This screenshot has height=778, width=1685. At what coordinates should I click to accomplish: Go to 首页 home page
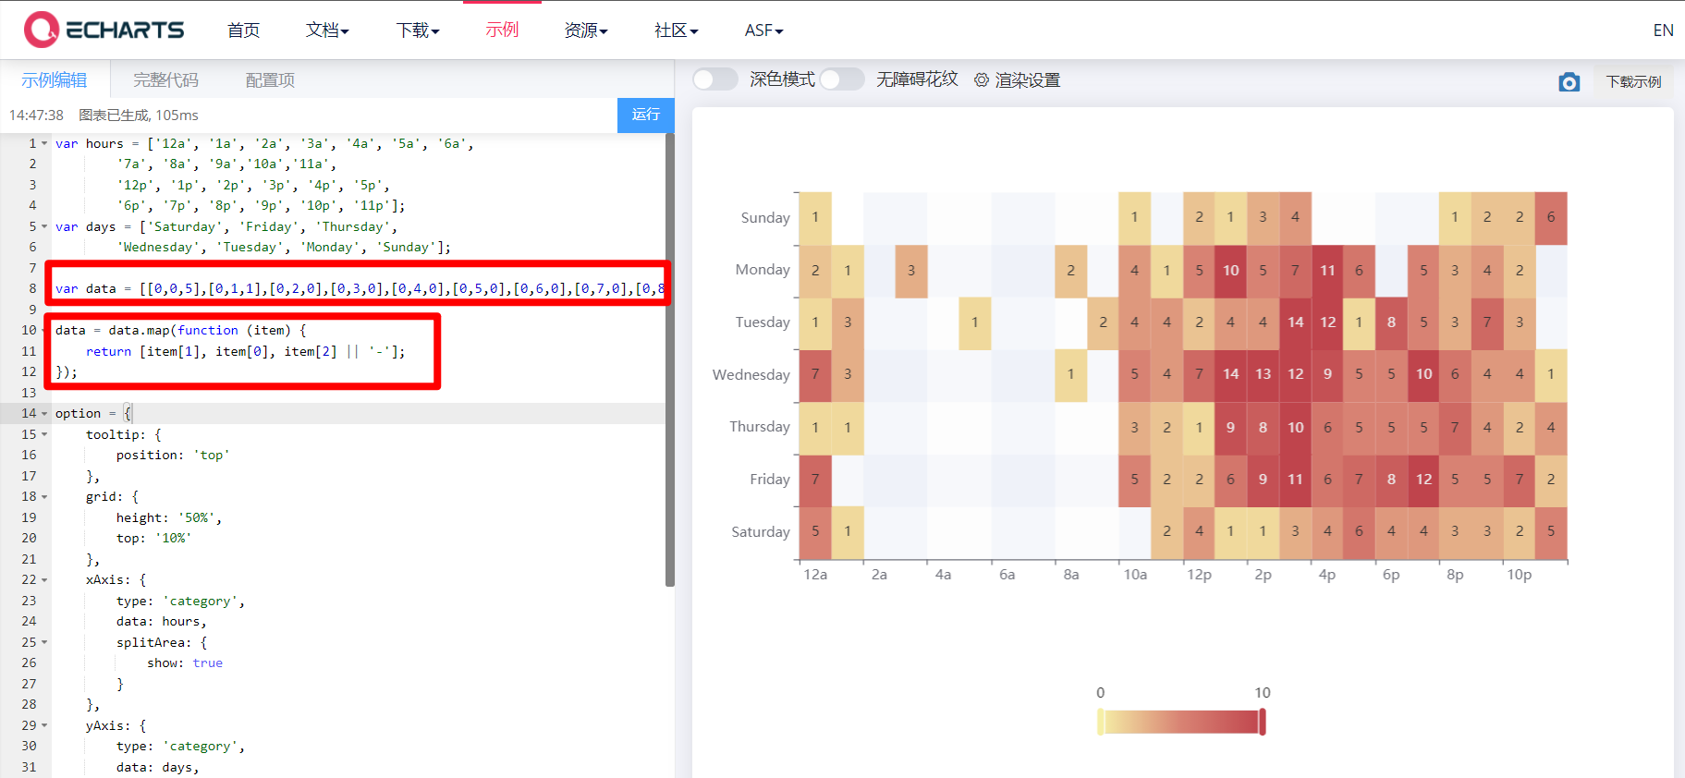coord(244,30)
